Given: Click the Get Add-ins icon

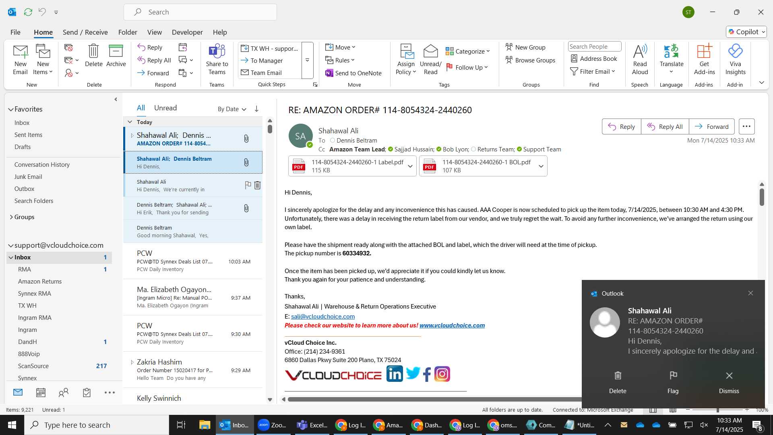Looking at the screenshot, I should click(704, 60).
